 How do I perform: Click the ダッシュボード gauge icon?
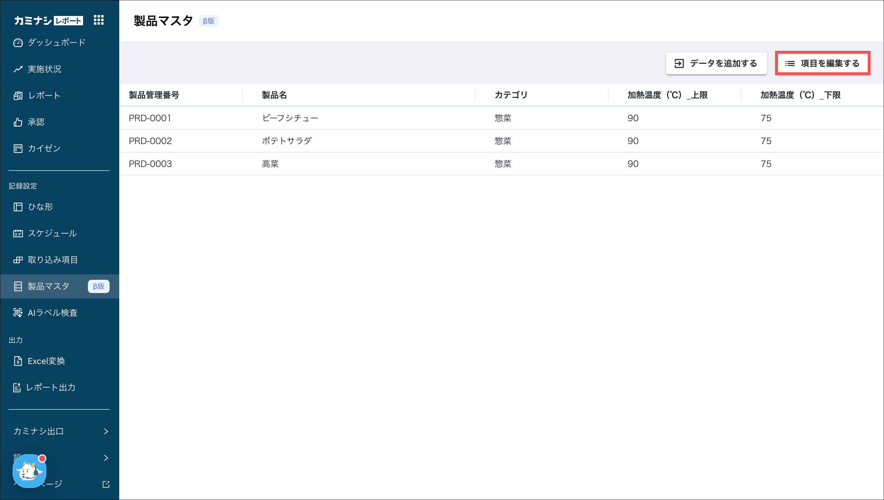[x=18, y=43]
